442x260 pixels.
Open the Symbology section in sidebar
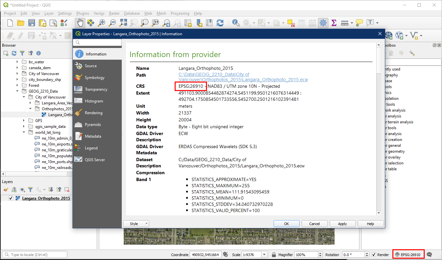pos(94,78)
